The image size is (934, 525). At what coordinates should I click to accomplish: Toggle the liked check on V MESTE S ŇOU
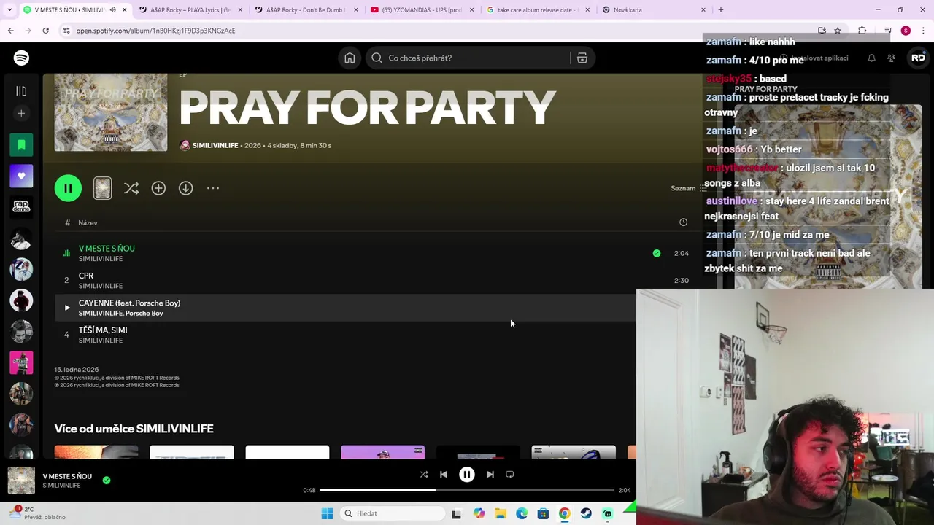(657, 253)
